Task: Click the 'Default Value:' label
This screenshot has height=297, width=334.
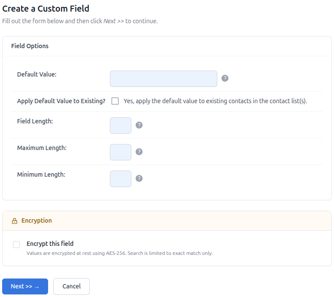Action: pos(36,74)
